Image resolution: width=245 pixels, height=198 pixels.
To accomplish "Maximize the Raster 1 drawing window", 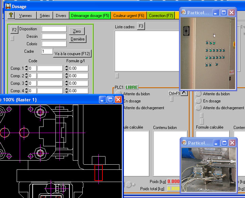I will pyautogui.click(x=110, y=99).
